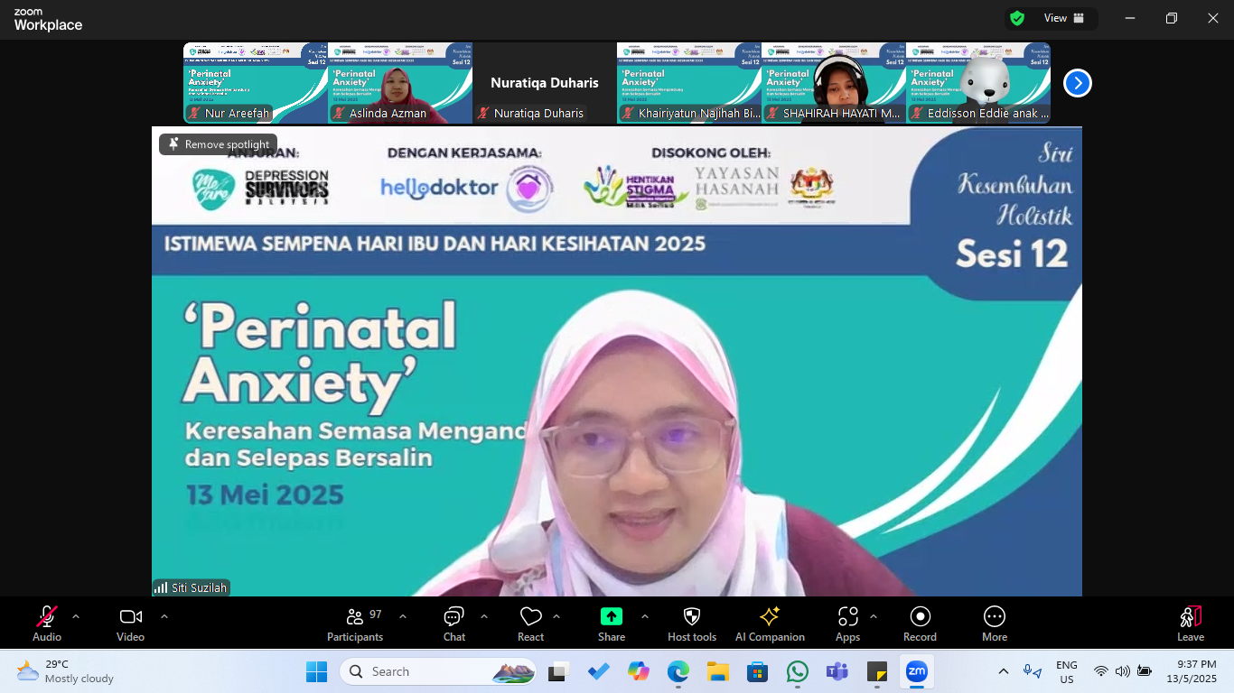Click microphone-in-use tray indicator
The height and width of the screenshot is (693, 1234).
(1032, 671)
